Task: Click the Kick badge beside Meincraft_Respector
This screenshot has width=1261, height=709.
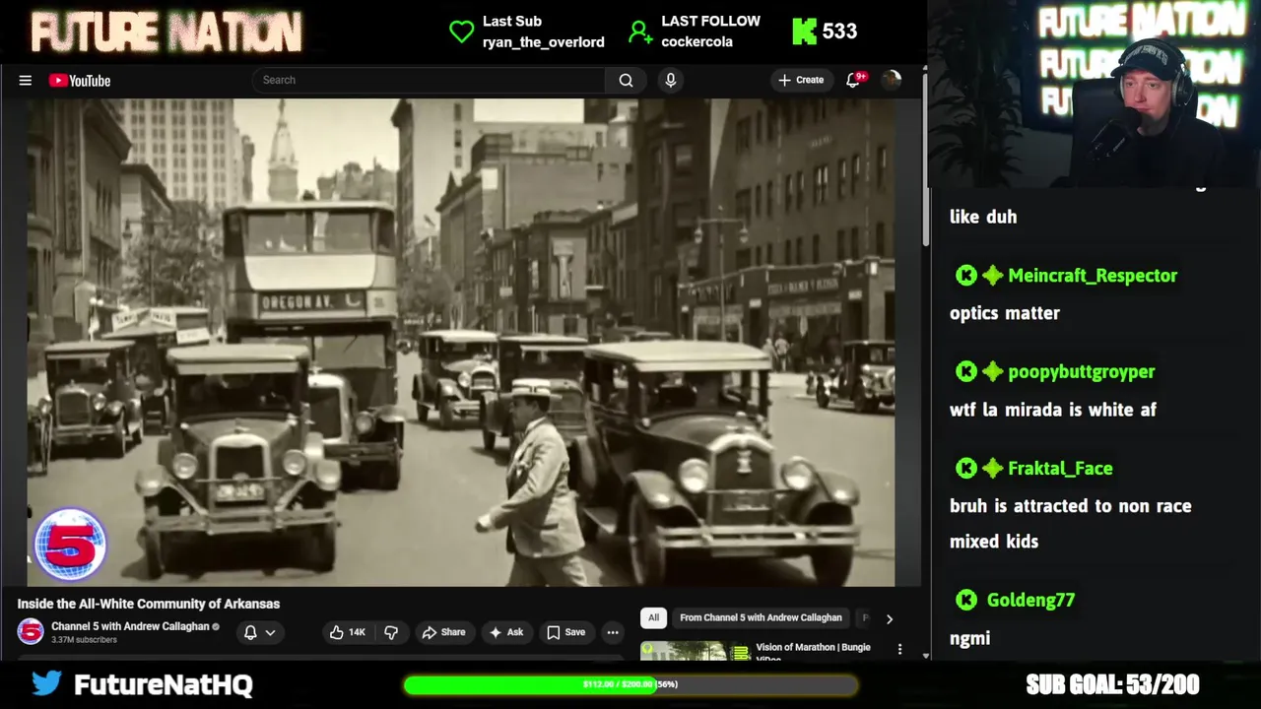Action: pos(966,276)
